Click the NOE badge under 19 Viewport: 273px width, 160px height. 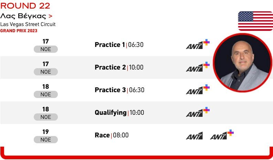tap(46, 139)
